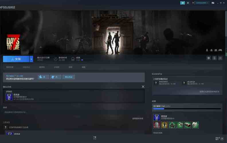Screen dimensions: 227x143
Task: Click the third green achievement icon
Action: (187, 125)
